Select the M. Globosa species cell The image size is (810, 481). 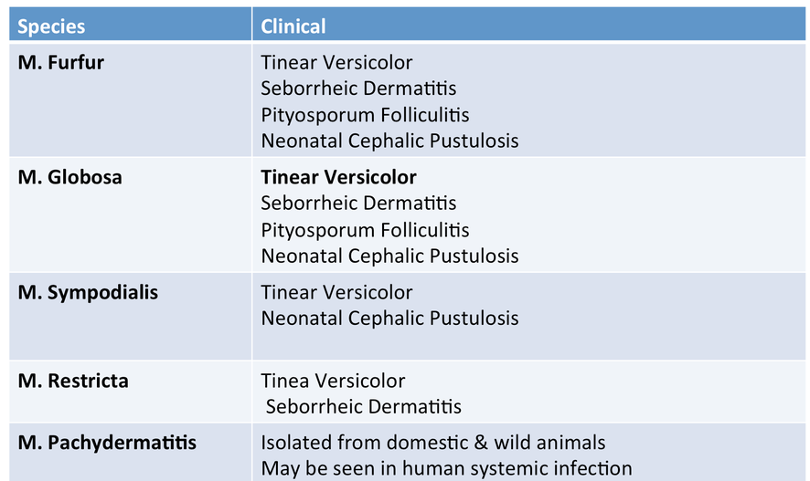pyautogui.click(x=130, y=214)
